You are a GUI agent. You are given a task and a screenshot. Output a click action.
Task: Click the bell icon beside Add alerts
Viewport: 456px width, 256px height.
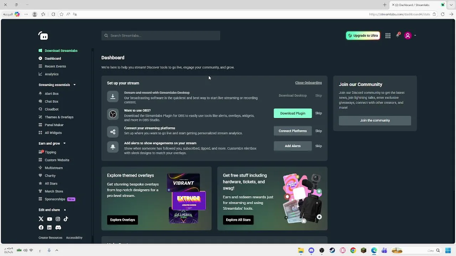(x=113, y=147)
